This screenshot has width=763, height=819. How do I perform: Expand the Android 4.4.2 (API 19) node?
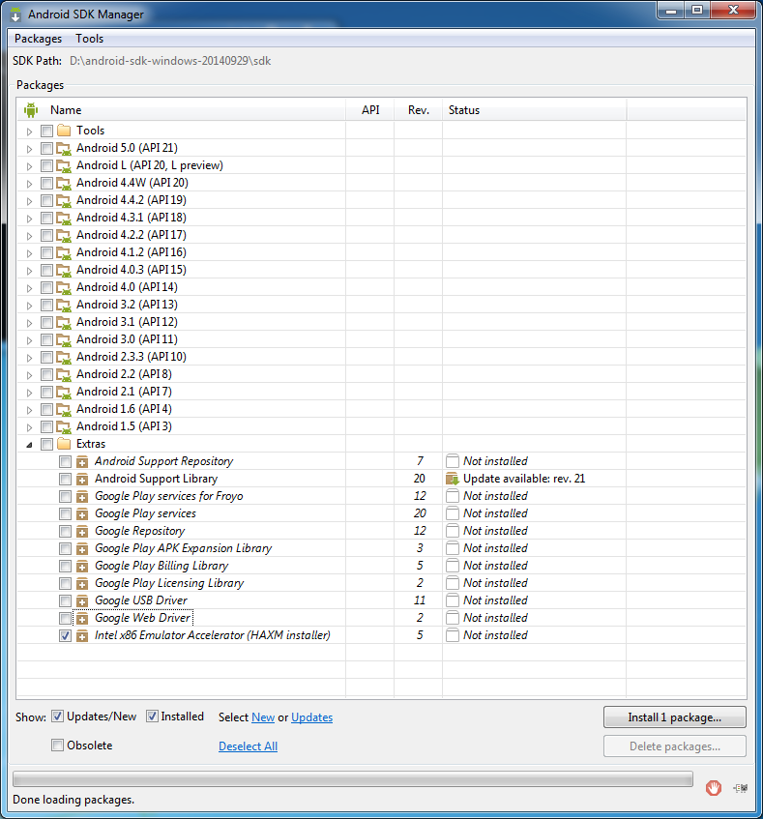(x=29, y=201)
